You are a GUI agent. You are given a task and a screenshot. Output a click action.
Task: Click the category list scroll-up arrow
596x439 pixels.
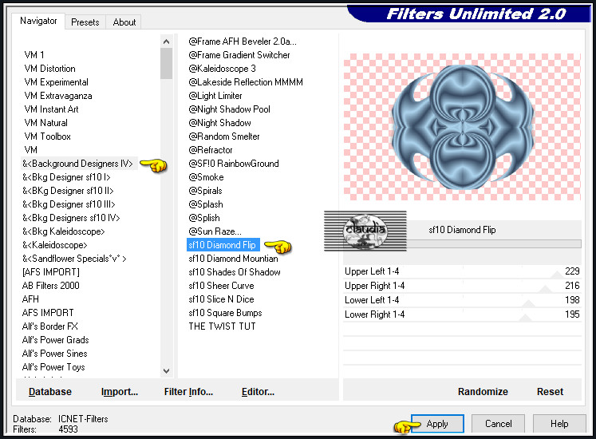click(166, 42)
